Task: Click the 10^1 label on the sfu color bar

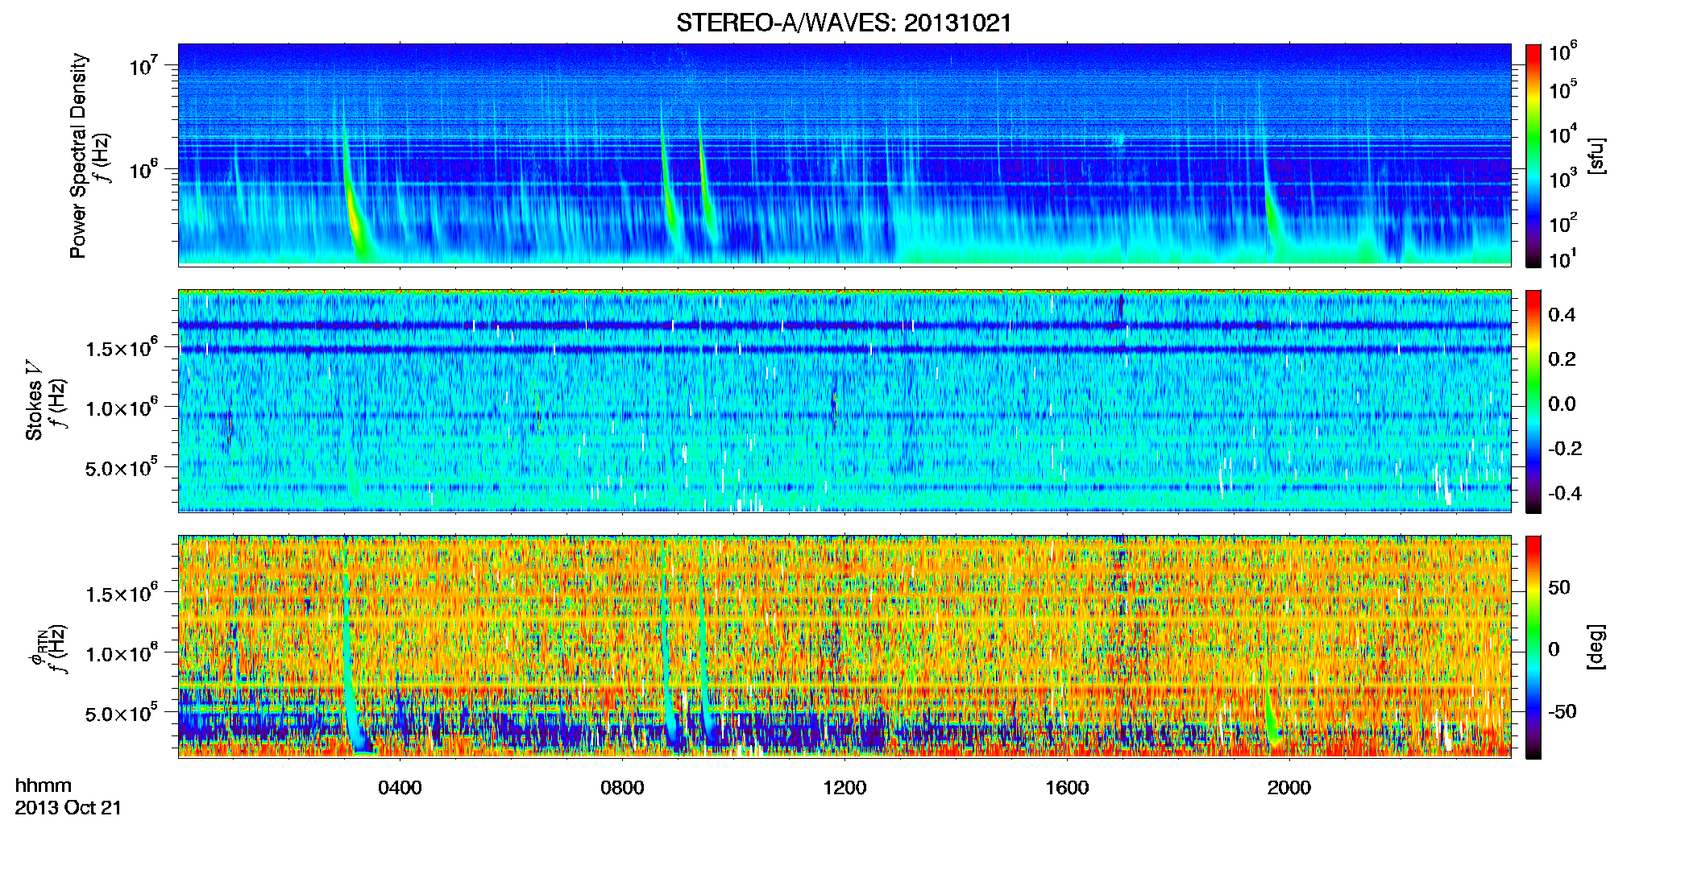Action: point(1562,259)
